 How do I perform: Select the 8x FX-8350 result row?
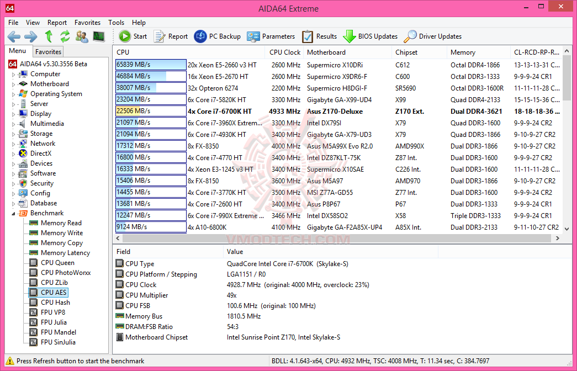[x=338, y=146]
